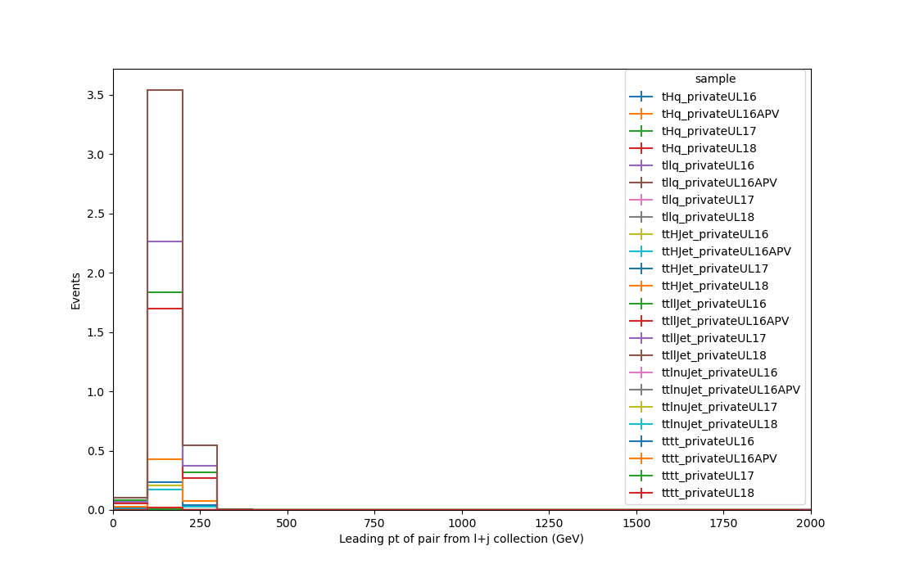Screen dimensions: 901x573
Task: Click the tHq_privateUL16APV legend label
Action: pos(720,115)
